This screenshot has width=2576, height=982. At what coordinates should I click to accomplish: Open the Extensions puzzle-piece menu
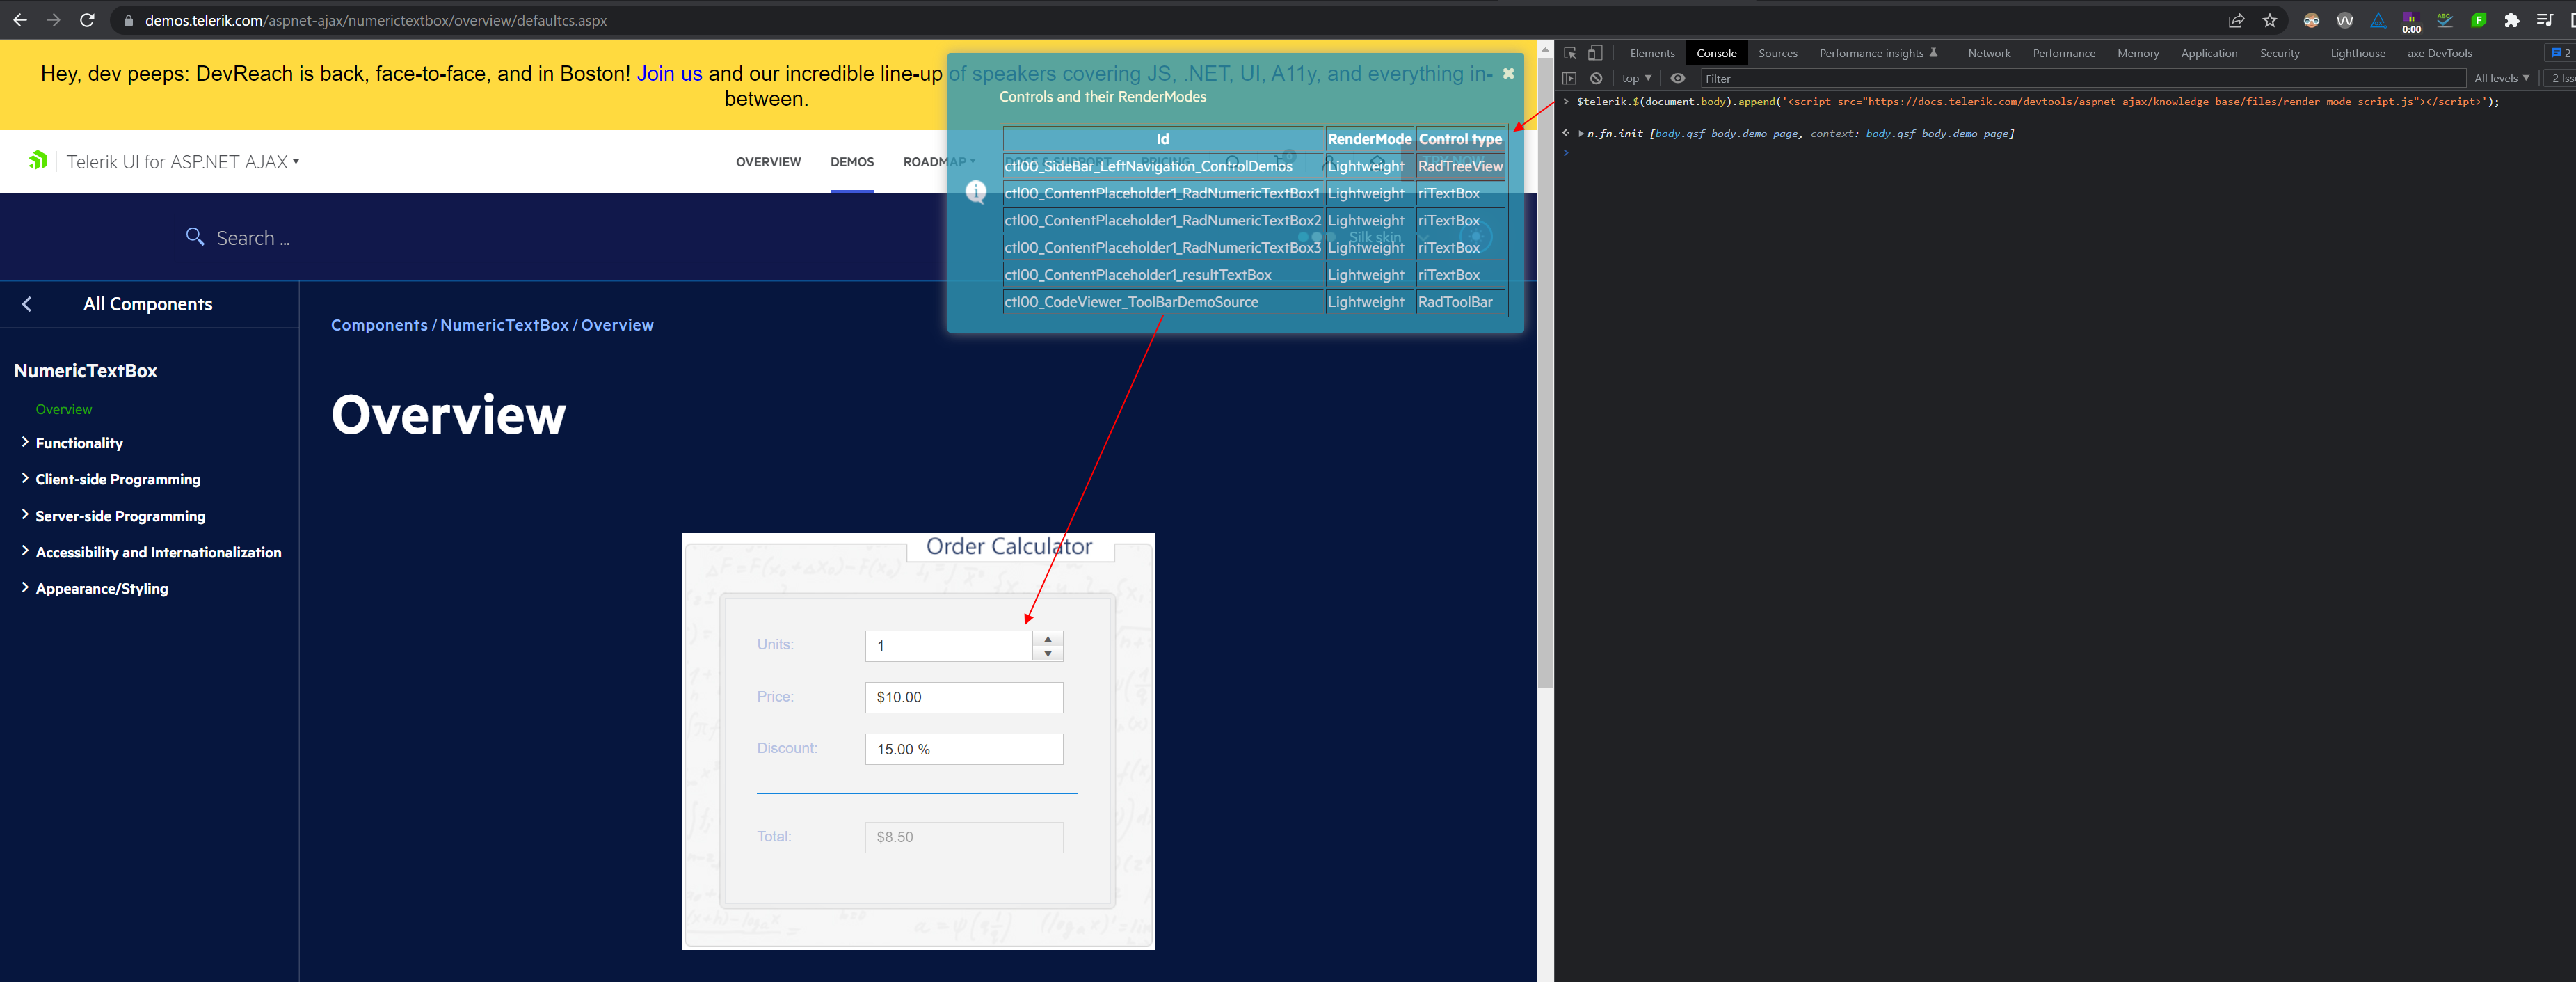click(x=2511, y=20)
